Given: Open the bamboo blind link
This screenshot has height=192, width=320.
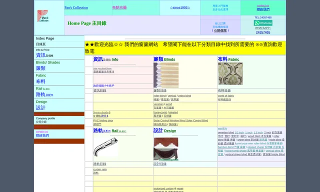Looking at the screenshot, I should (x=231, y=147).
